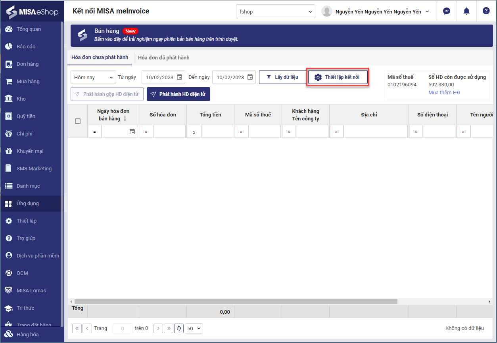Go to last page arrow button

tap(169, 328)
